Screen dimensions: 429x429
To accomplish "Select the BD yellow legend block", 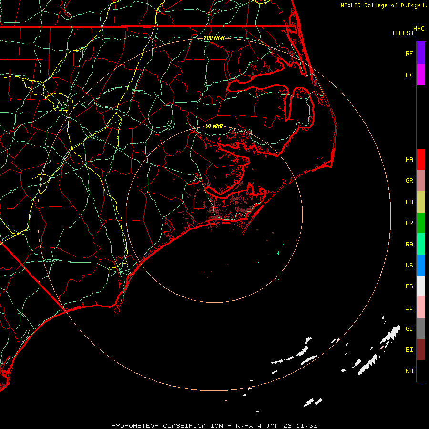I will [x=421, y=202].
